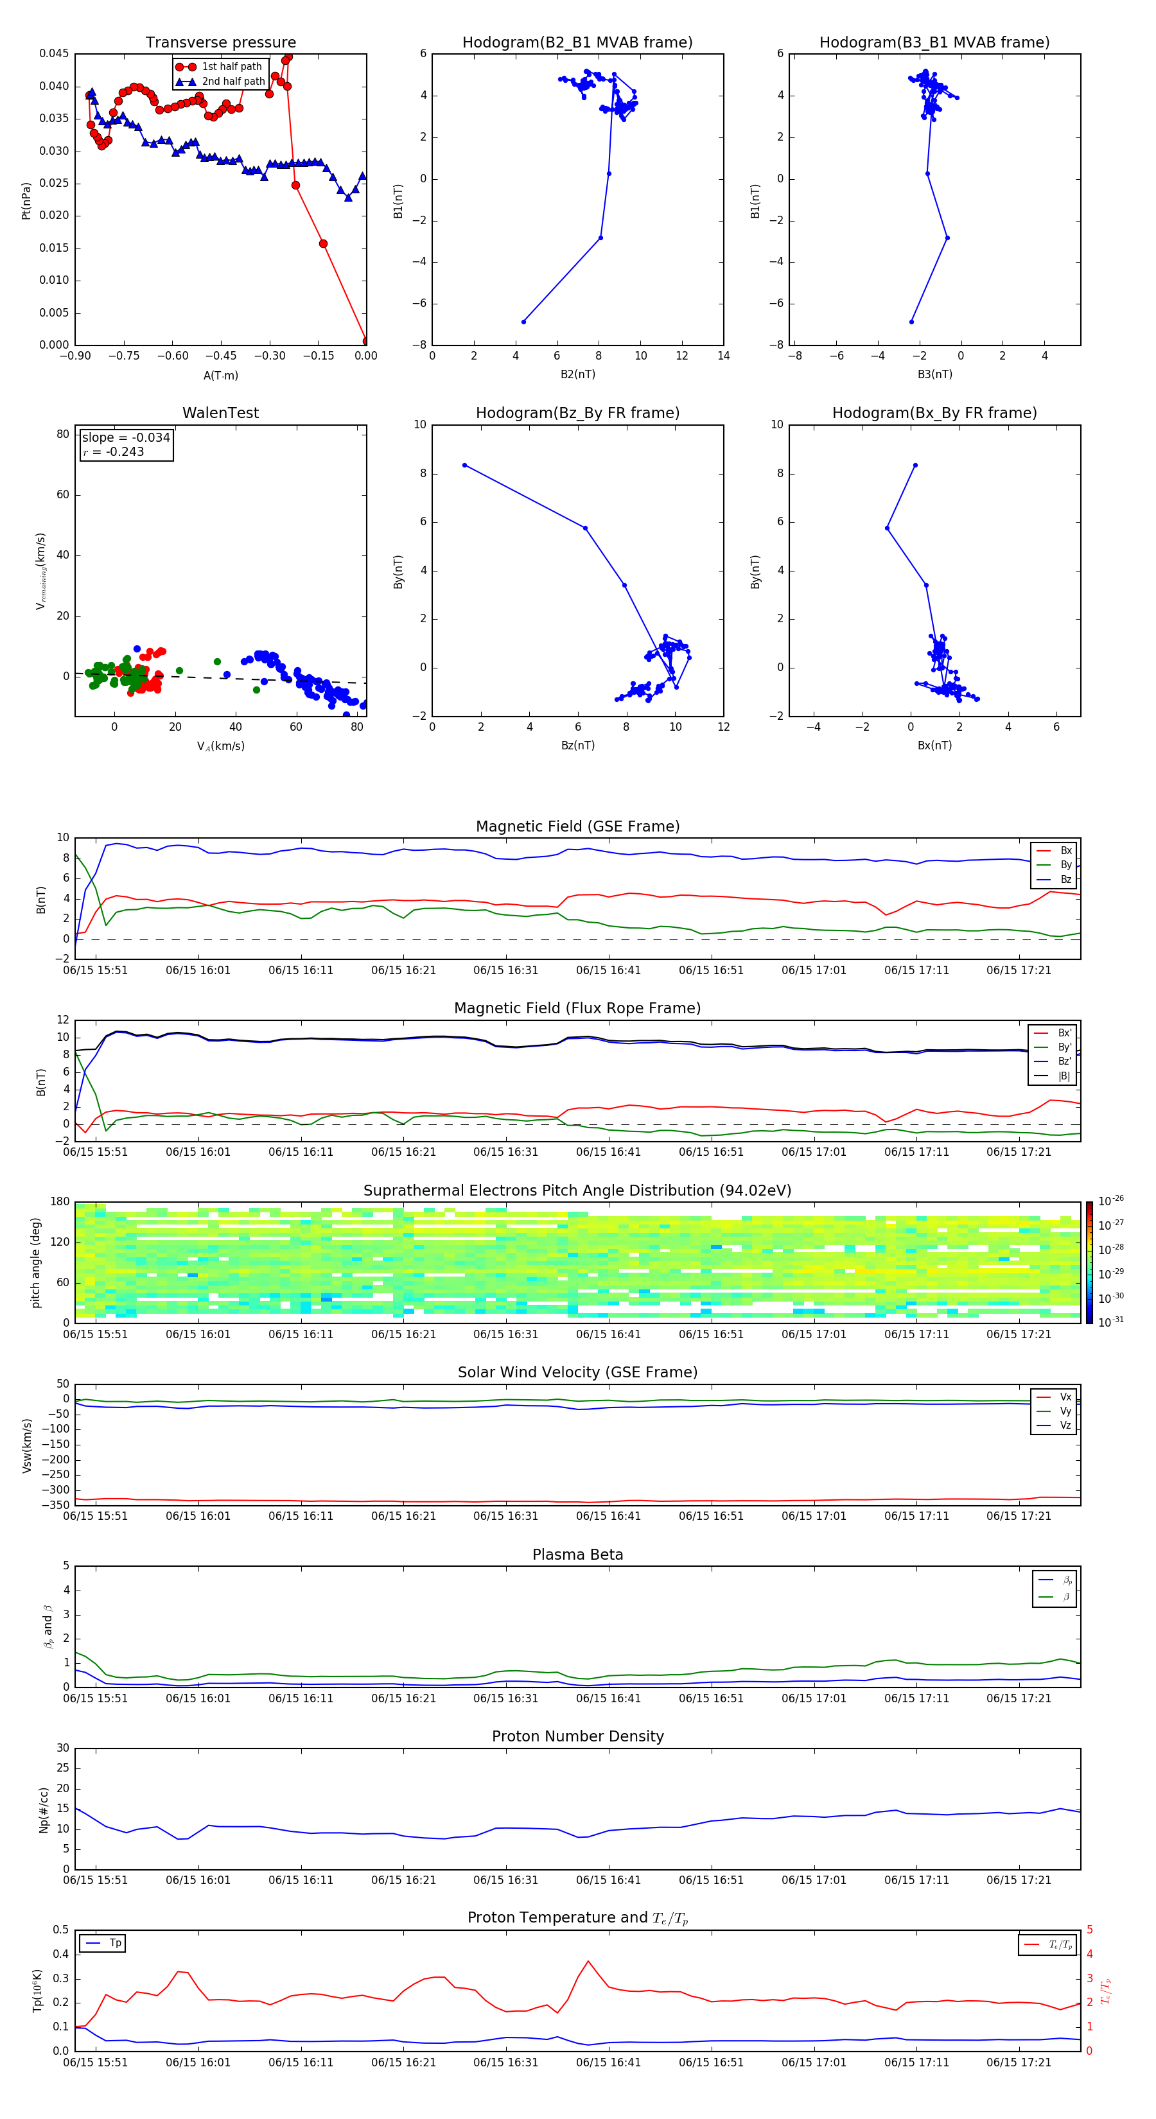1156x2119 pixels.
Task: Click the 'Bx(nT)' hodogram axis label
Action: (x=934, y=746)
